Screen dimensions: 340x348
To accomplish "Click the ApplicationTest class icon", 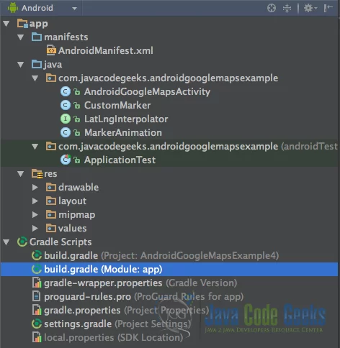I will (x=66, y=160).
